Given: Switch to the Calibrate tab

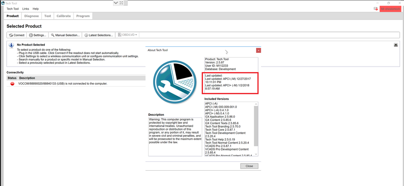Looking at the screenshot, I should pyautogui.click(x=64, y=16).
